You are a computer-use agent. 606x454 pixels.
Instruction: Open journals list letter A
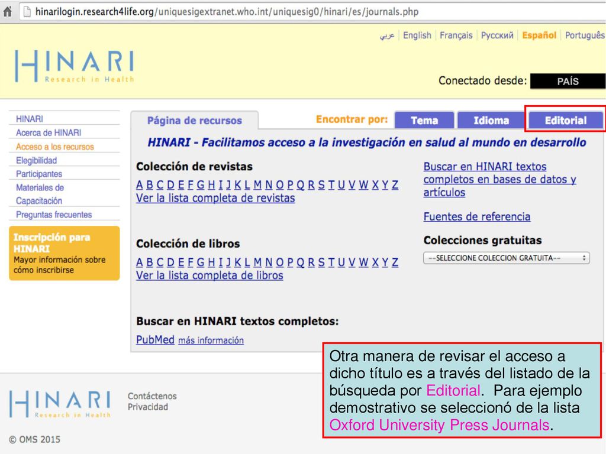140,185
